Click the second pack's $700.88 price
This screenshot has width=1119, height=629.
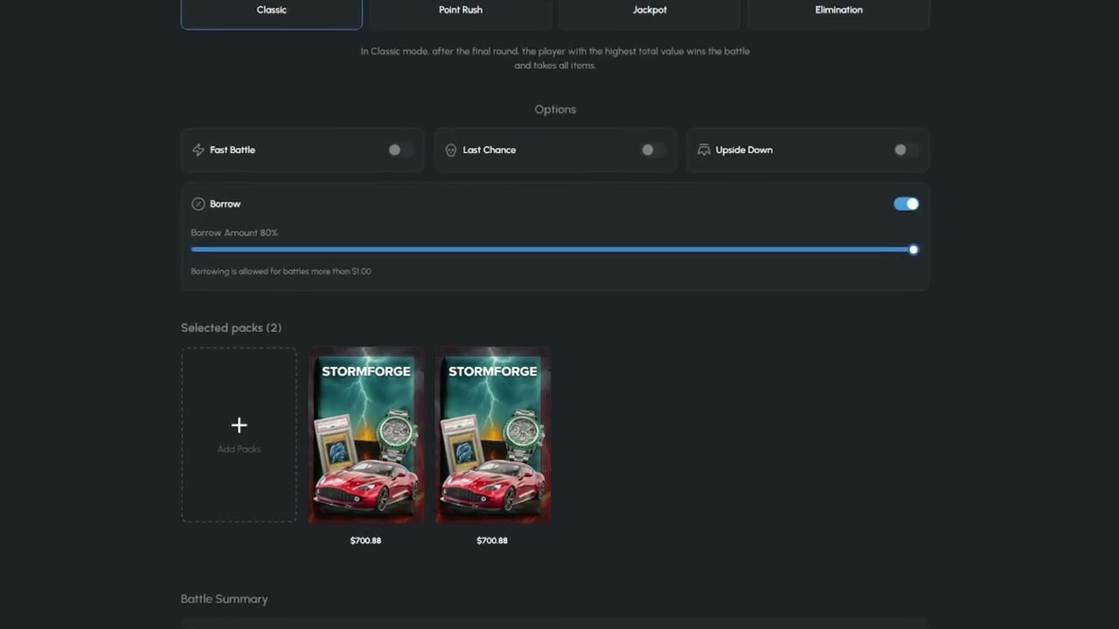pos(492,541)
